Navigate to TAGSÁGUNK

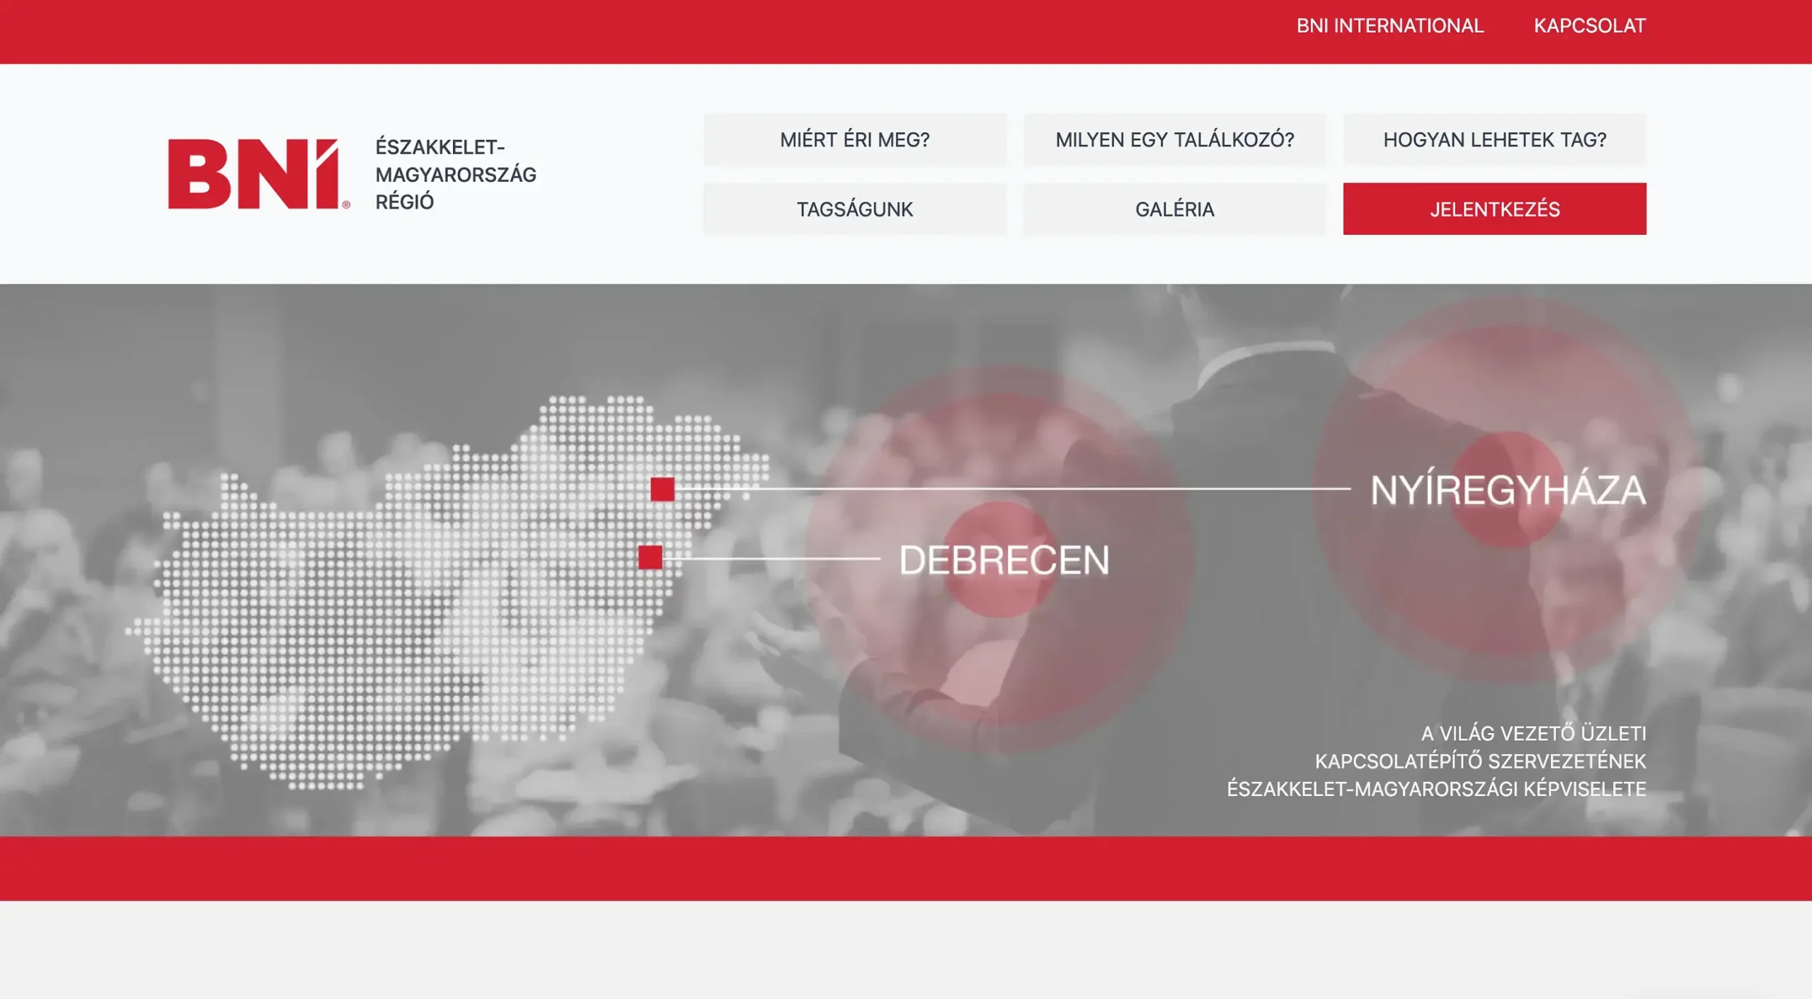(854, 209)
